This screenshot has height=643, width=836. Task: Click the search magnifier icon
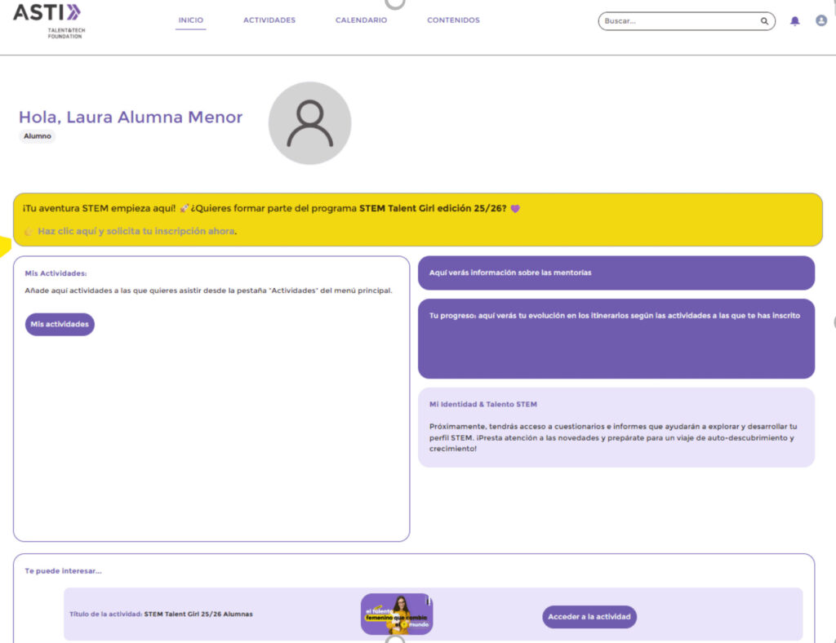tap(764, 21)
